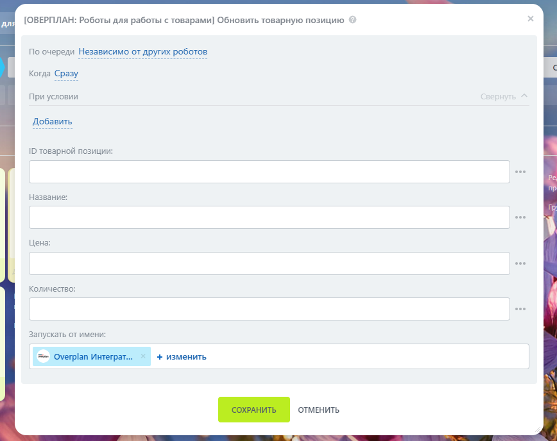Open the three-dots picker beside Количество
This screenshot has width=557, height=441.
click(520, 309)
